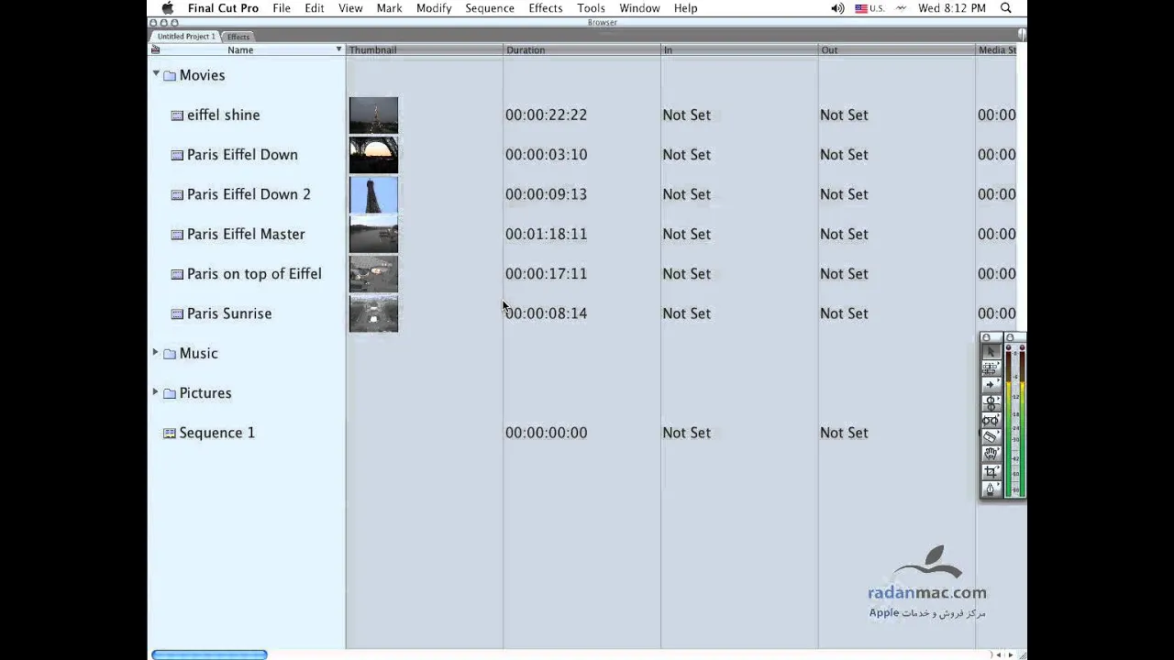Open the Window menu
The width and height of the screenshot is (1174, 660).
tap(639, 8)
